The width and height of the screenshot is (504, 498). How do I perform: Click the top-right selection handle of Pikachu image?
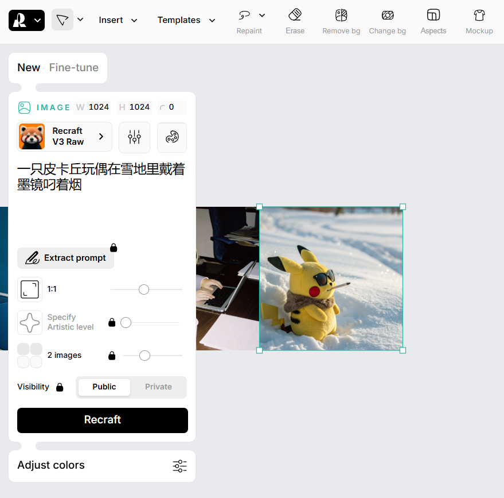(403, 207)
